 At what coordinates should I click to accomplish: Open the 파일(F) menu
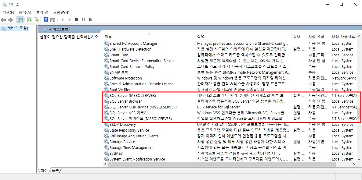coord(8,12)
